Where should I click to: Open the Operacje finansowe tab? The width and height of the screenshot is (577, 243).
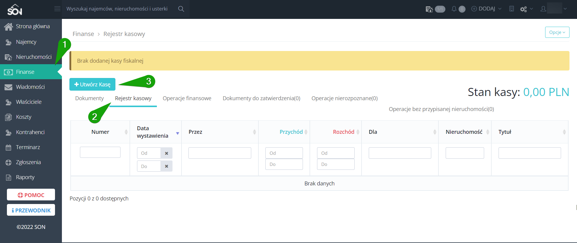(187, 98)
